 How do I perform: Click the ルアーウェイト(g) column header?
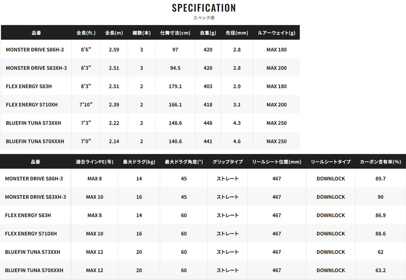276,32
